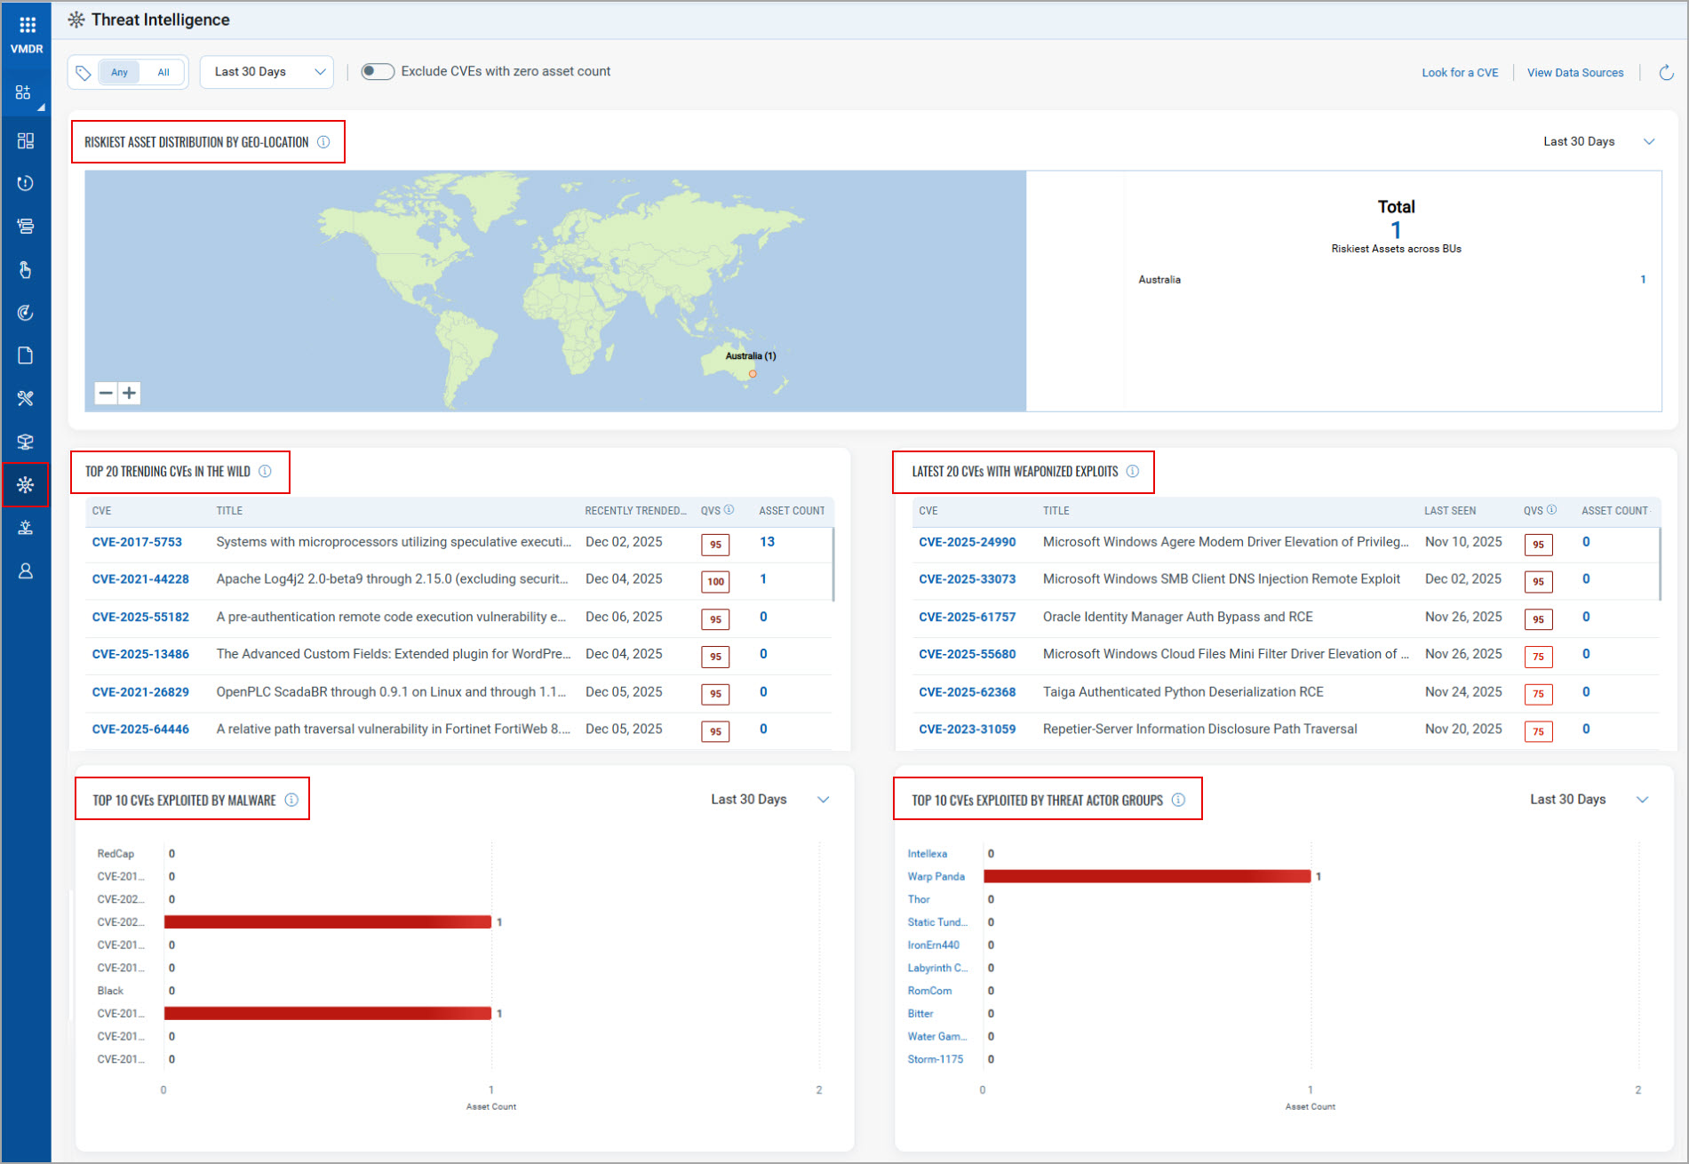
Task: Zoom in on the map with plus button
Action: (x=130, y=393)
